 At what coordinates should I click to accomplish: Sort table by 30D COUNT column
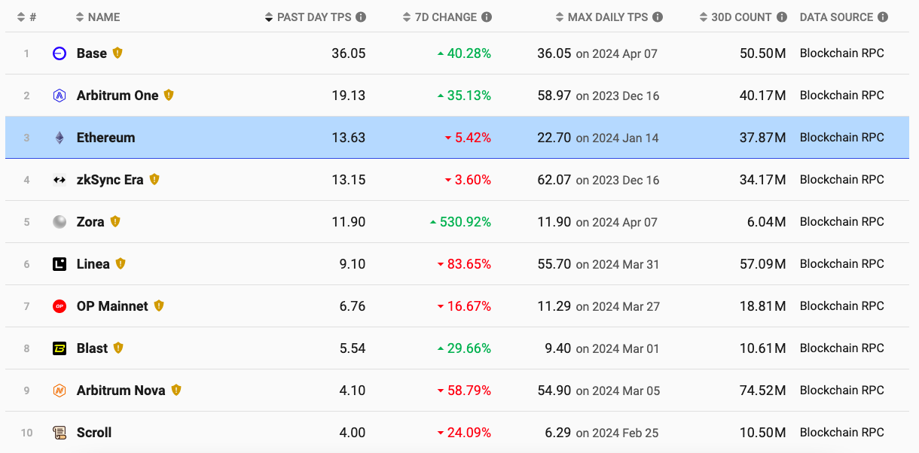(x=741, y=17)
